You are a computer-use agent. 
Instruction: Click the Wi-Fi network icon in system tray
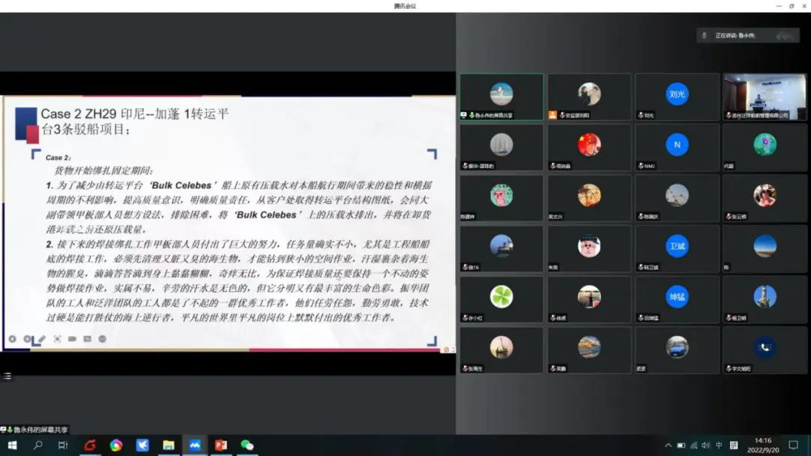694,445
